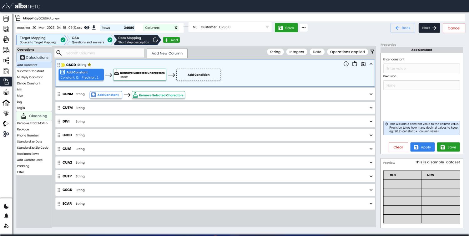Toggle the Integers type filter chip

click(297, 52)
